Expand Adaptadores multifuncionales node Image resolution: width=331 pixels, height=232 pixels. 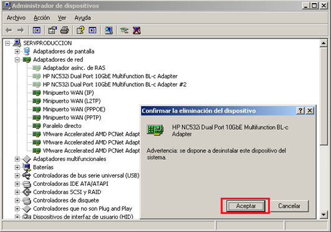[x=17, y=159]
